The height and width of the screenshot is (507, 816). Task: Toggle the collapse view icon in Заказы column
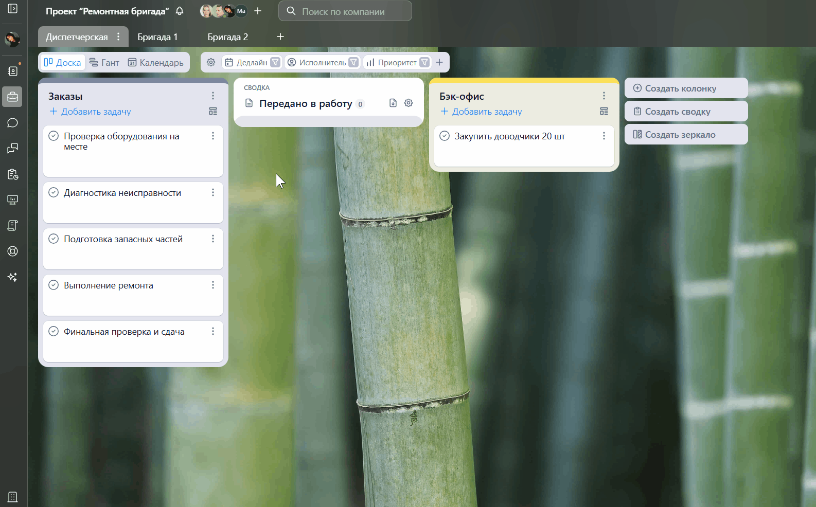(213, 112)
